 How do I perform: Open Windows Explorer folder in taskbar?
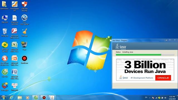coord(20,97)
